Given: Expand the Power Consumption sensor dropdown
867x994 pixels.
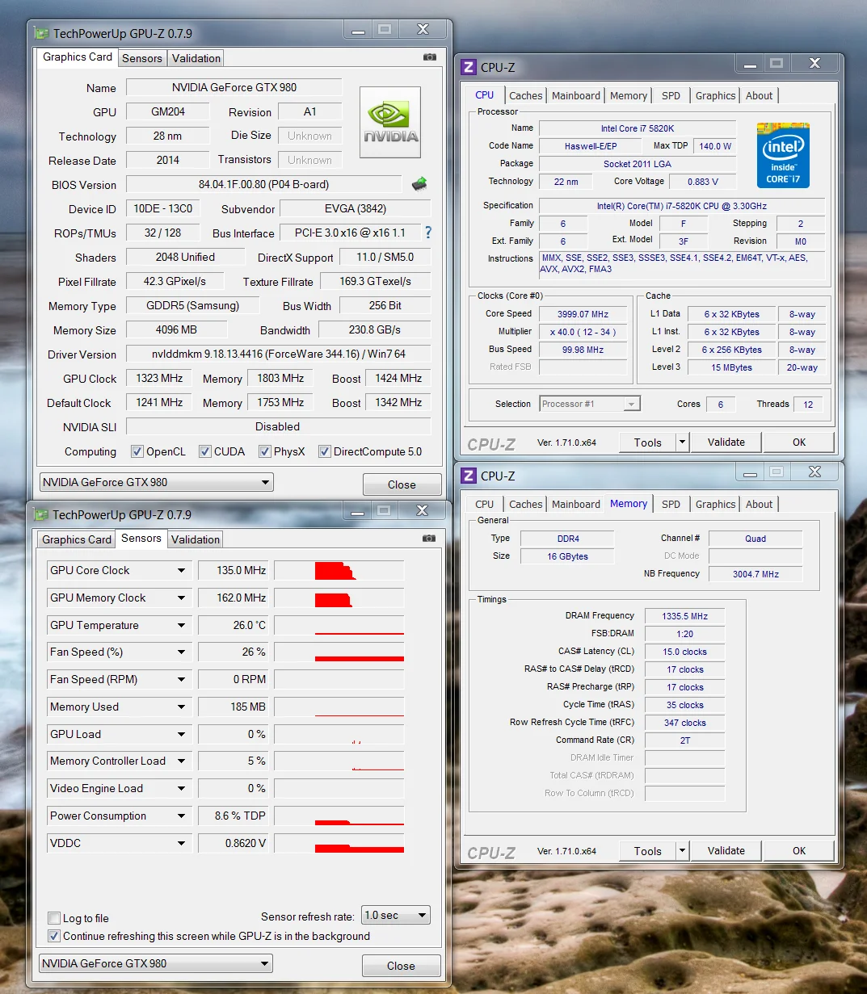Looking at the screenshot, I should (x=181, y=816).
